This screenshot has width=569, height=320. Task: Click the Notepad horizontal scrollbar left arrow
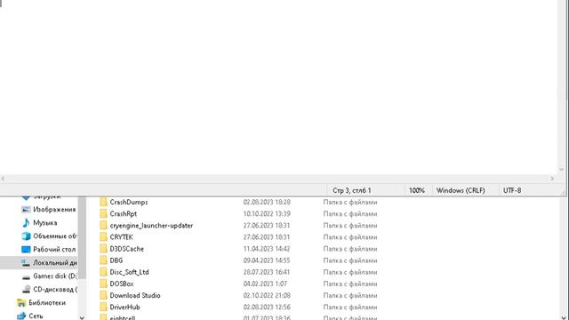click(x=3, y=179)
